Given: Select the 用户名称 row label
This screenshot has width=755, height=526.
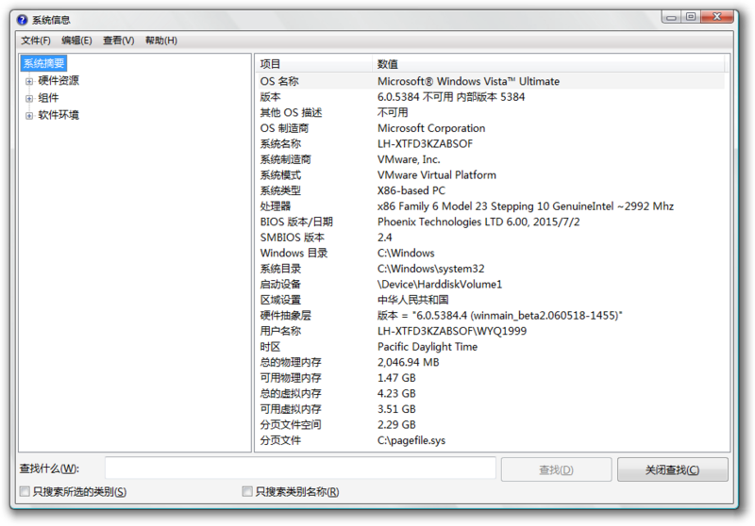Looking at the screenshot, I should click(x=280, y=331).
